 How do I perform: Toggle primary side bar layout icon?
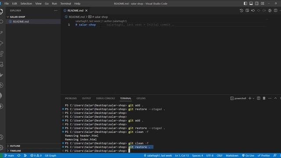tap(245, 4)
